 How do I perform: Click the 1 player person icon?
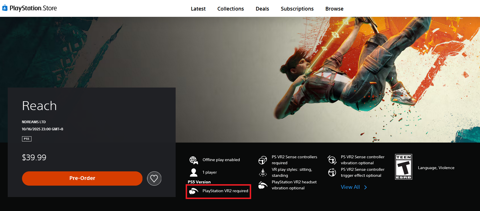coord(194,173)
